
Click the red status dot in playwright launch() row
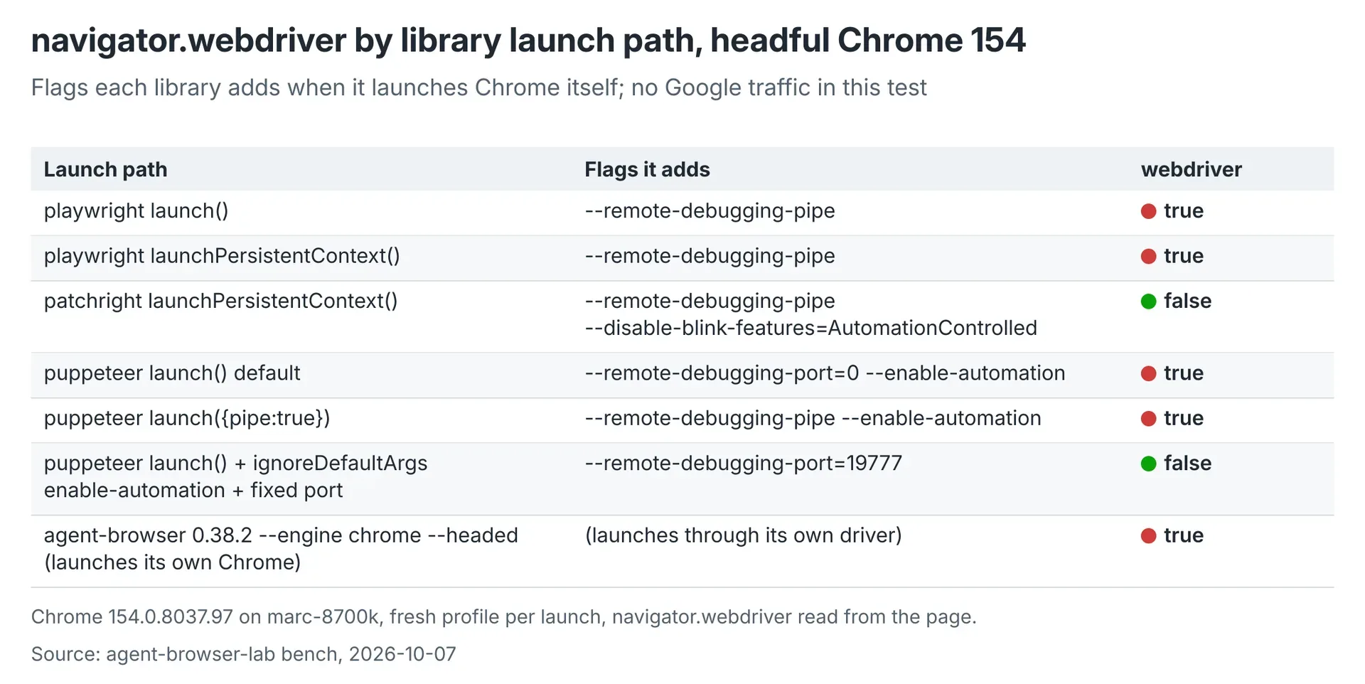[1148, 211]
